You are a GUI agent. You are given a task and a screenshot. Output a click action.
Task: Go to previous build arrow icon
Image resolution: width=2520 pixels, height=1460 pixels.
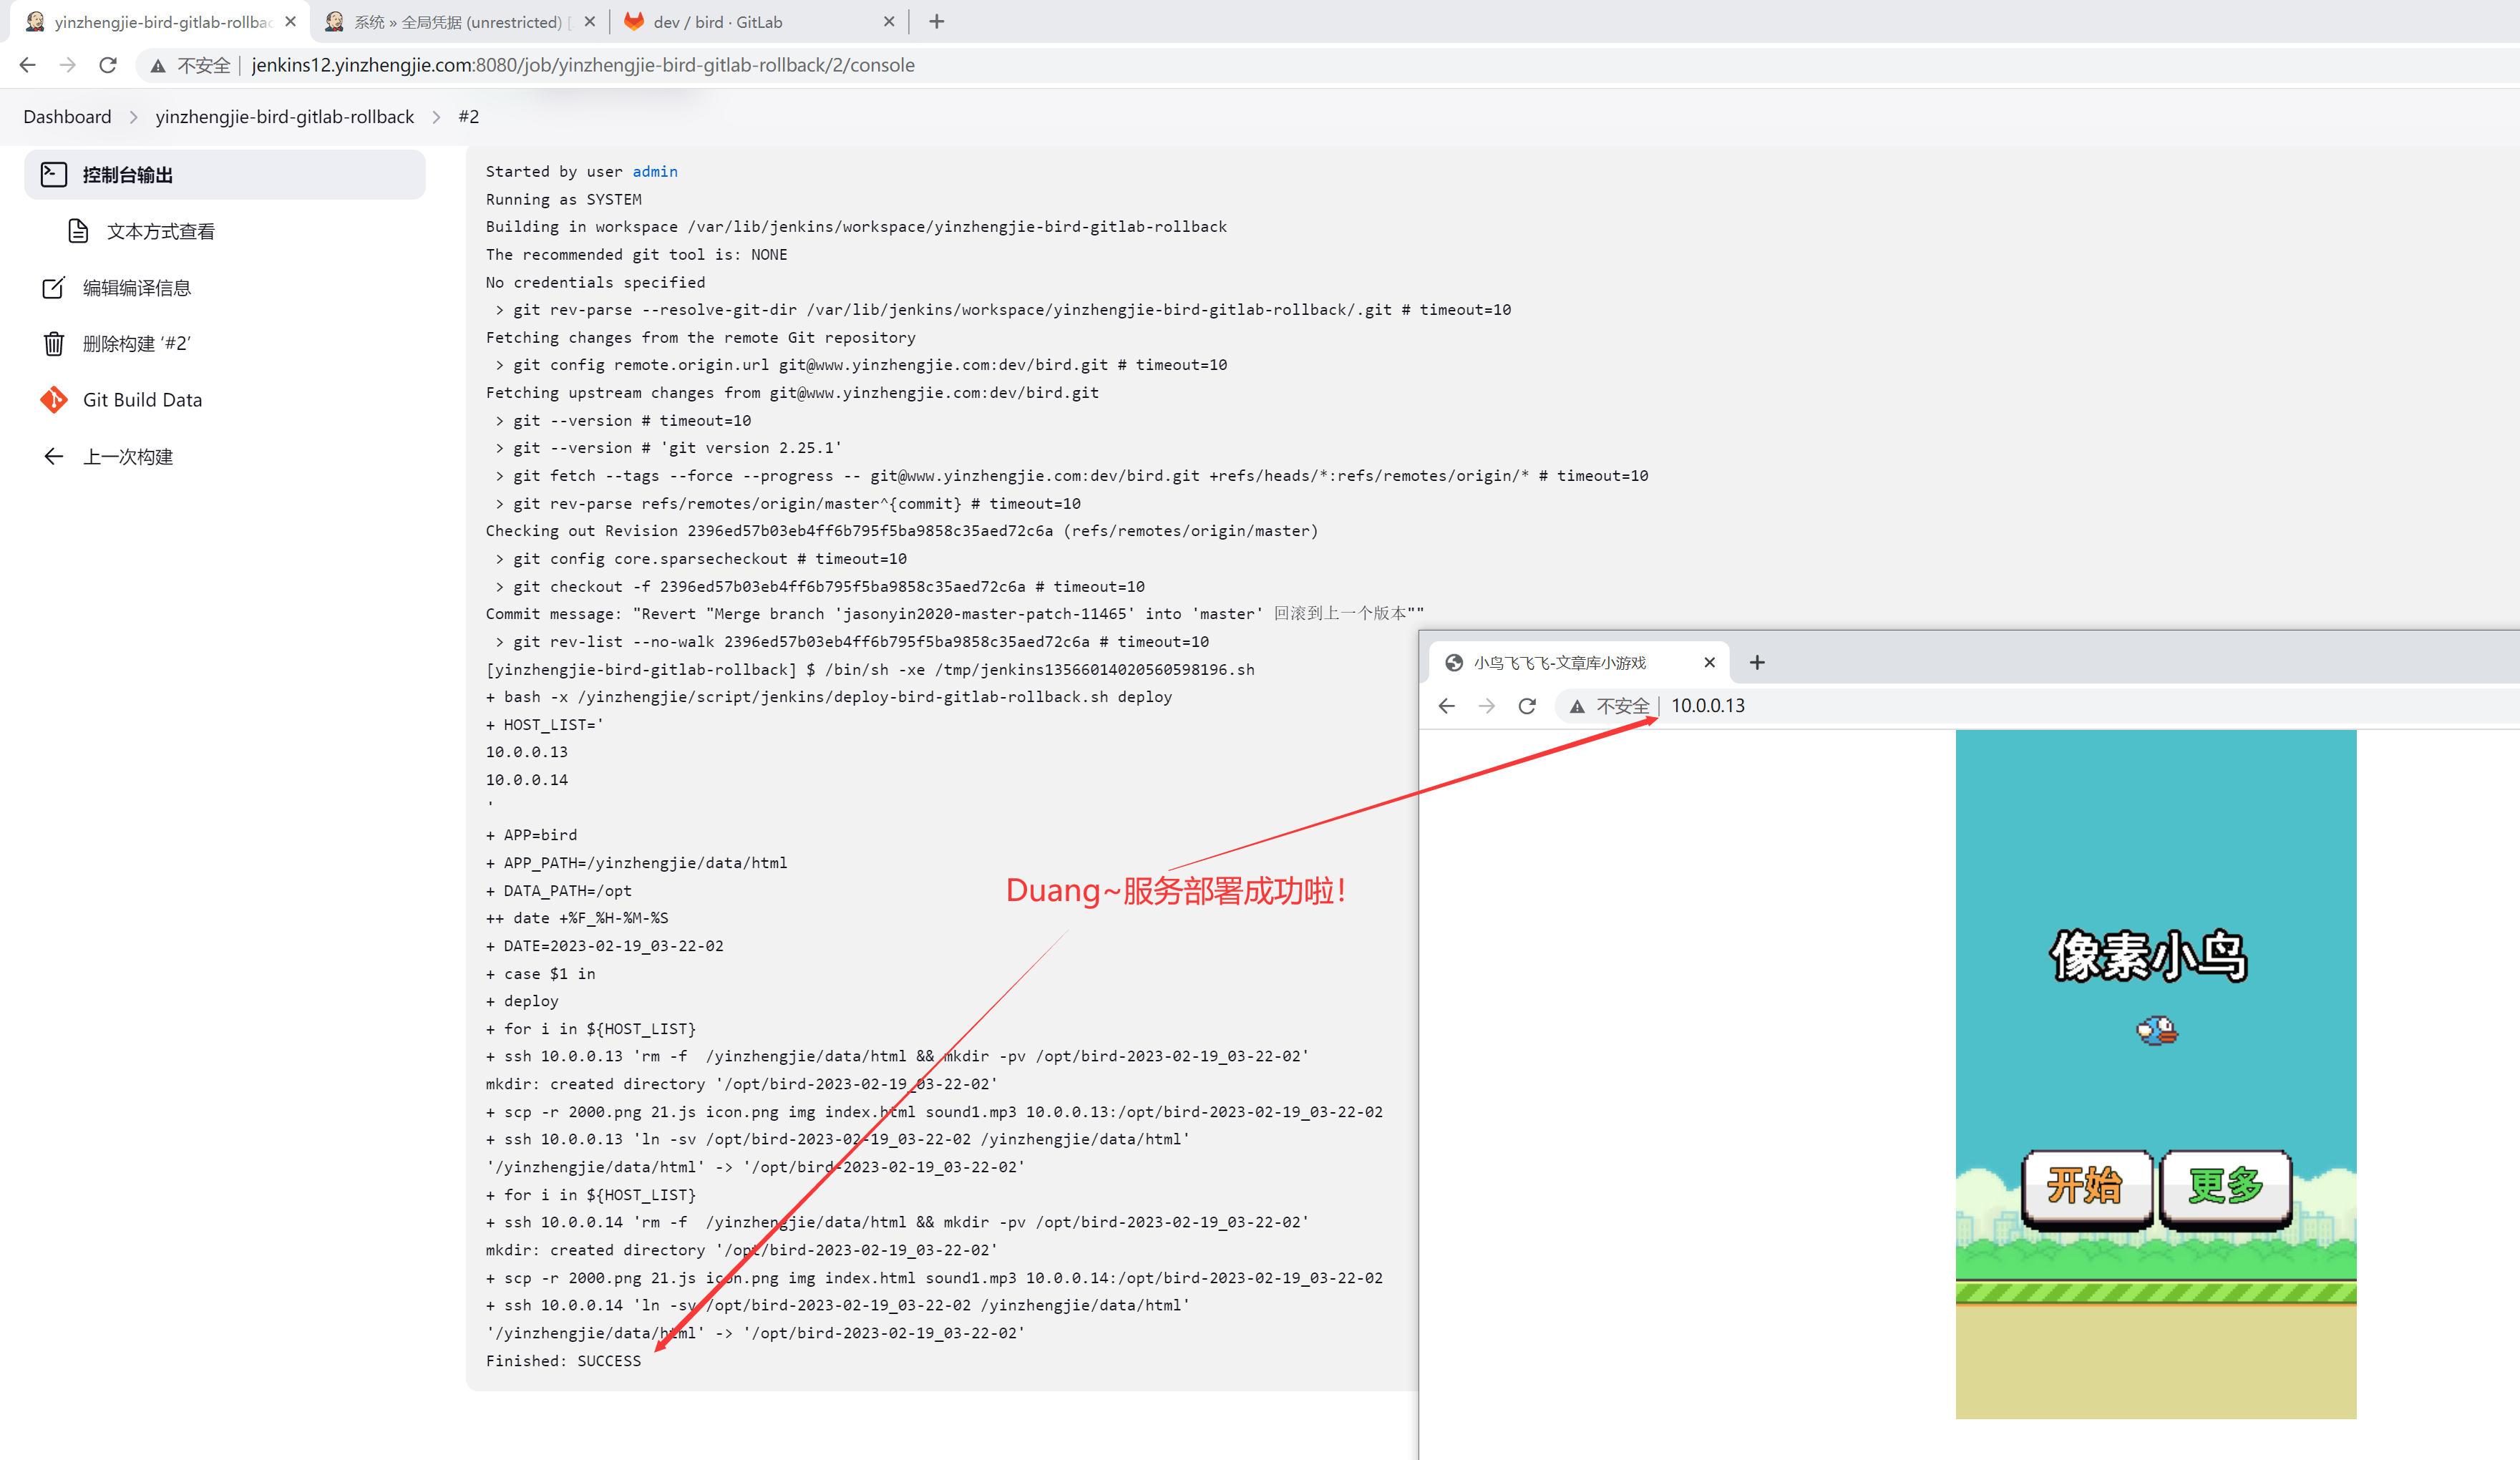(53, 457)
